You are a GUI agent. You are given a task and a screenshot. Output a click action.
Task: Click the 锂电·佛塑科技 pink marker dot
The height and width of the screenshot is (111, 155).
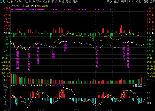17,47
